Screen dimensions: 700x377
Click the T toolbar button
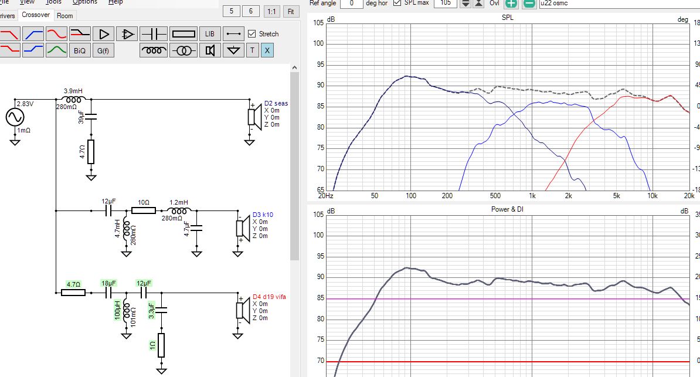click(x=252, y=50)
